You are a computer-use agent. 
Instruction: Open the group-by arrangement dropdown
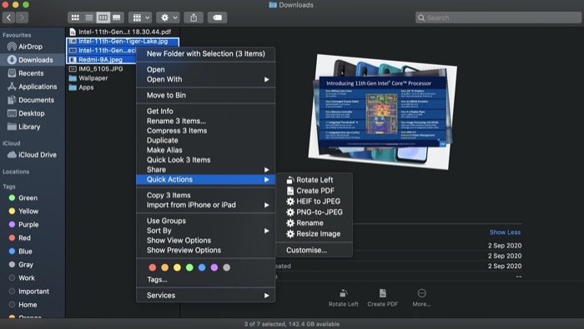140,17
